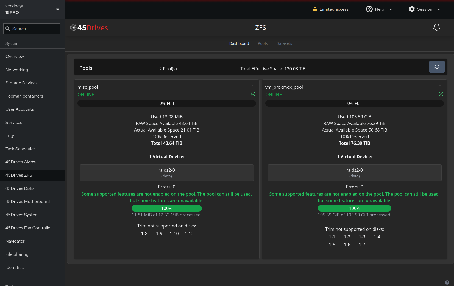Open Task Scheduler
The height and width of the screenshot is (286, 454).
32,149
